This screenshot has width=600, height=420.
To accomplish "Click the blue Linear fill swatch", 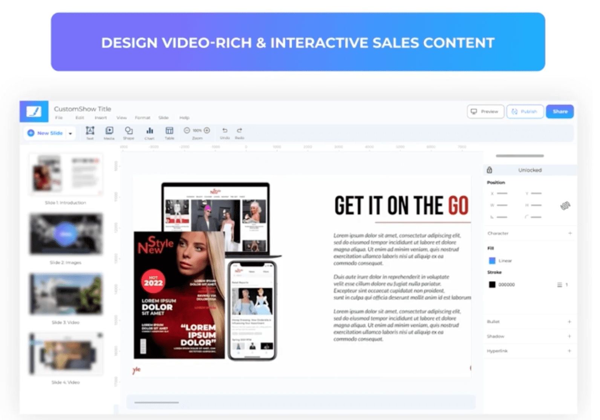I will click(x=492, y=261).
